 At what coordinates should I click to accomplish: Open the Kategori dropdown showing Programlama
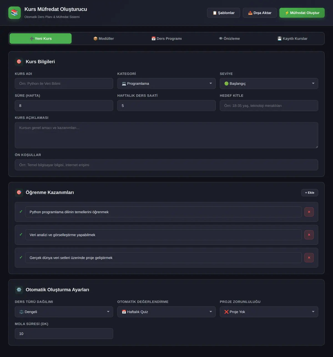(x=167, y=83)
